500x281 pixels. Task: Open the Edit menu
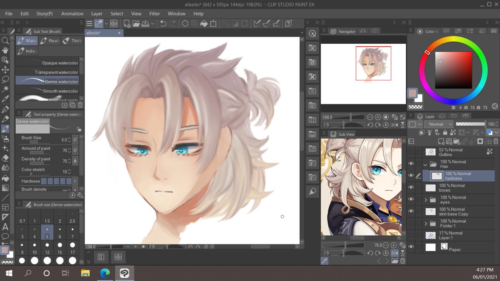click(25, 14)
